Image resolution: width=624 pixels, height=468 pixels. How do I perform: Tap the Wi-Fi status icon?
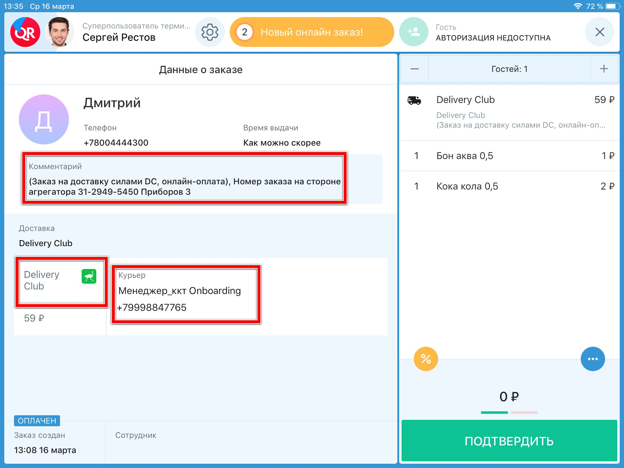pyautogui.click(x=578, y=6)
